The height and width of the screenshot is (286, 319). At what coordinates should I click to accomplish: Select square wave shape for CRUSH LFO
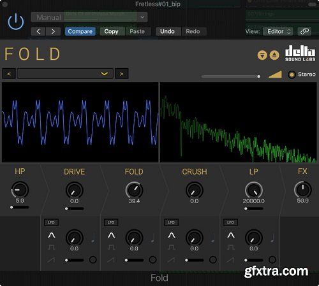[172, 247]
